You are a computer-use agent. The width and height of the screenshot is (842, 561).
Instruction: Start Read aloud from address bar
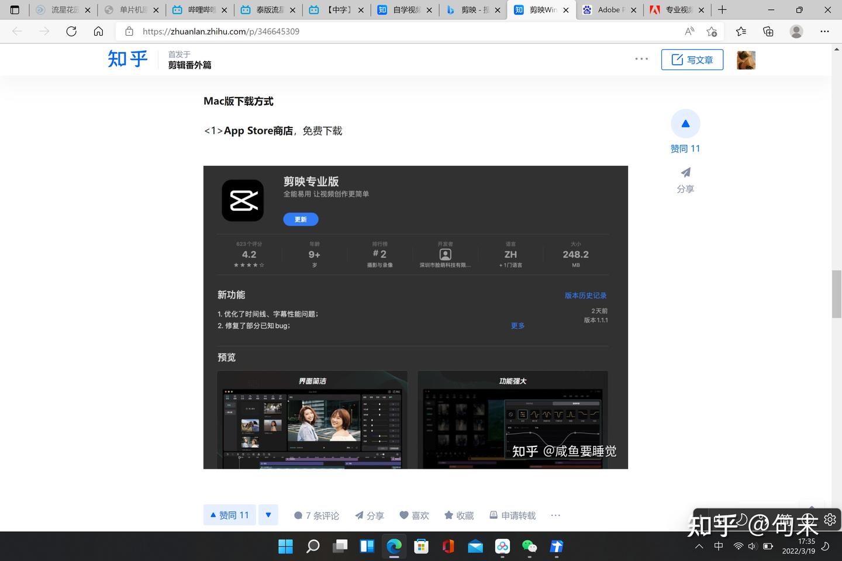pyautogui.click(x=689, y=32)
